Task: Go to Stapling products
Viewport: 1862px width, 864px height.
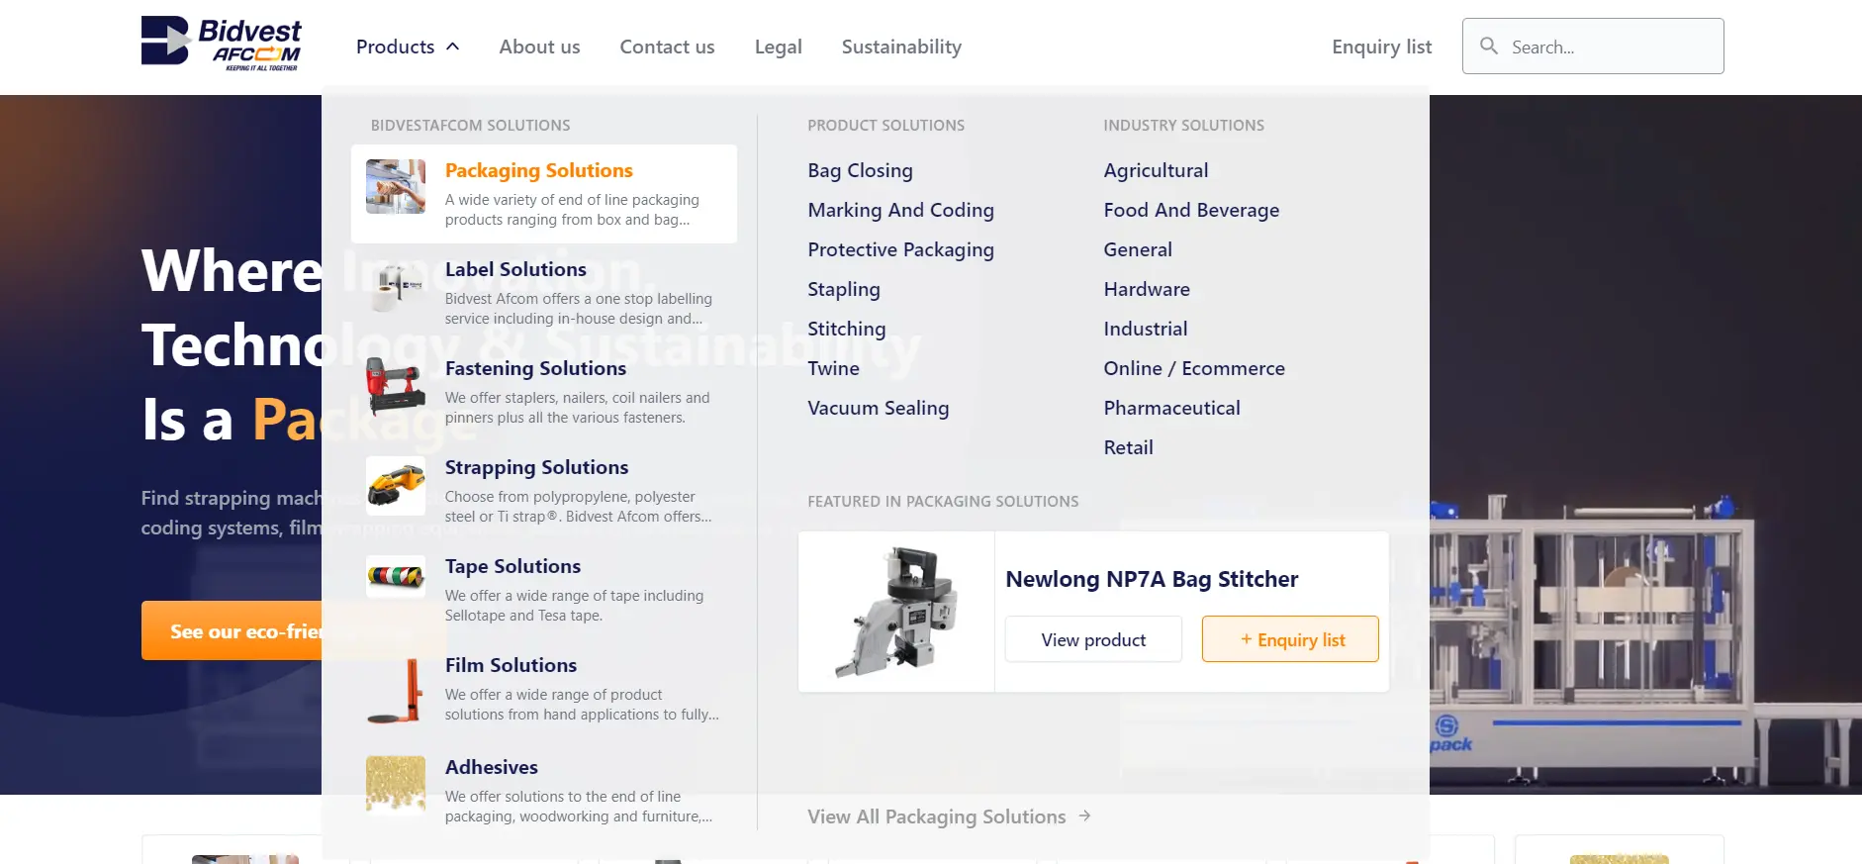Action: [843, 289]
